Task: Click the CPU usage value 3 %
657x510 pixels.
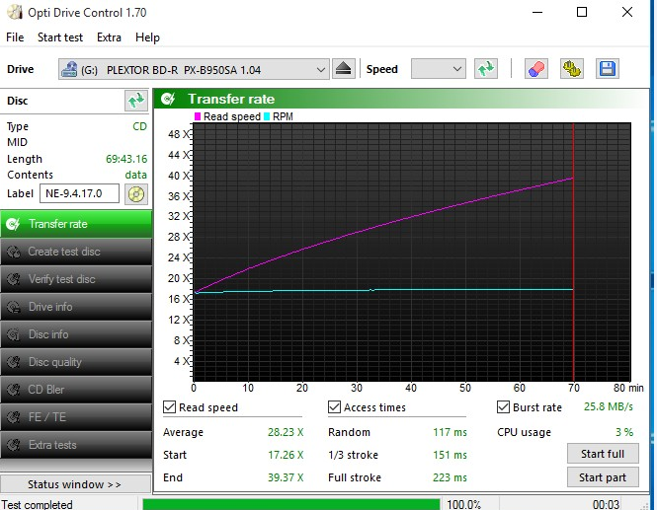Action: coord(624,432)
